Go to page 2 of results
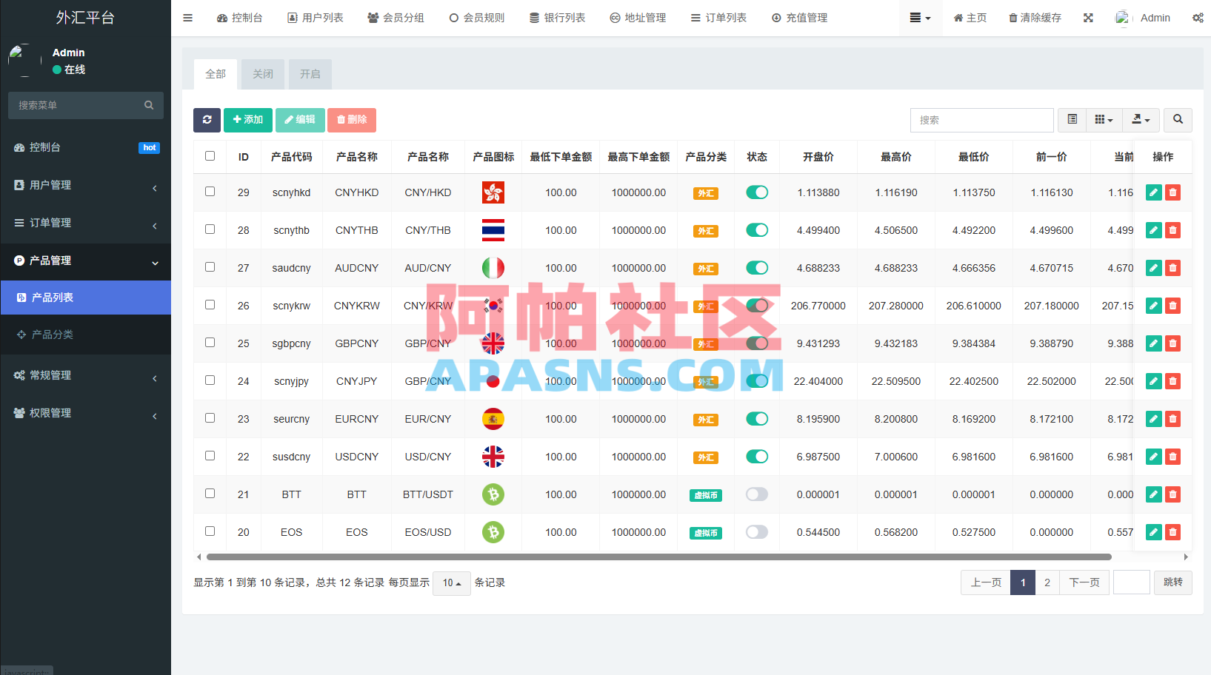 [x=1047, y=583]
